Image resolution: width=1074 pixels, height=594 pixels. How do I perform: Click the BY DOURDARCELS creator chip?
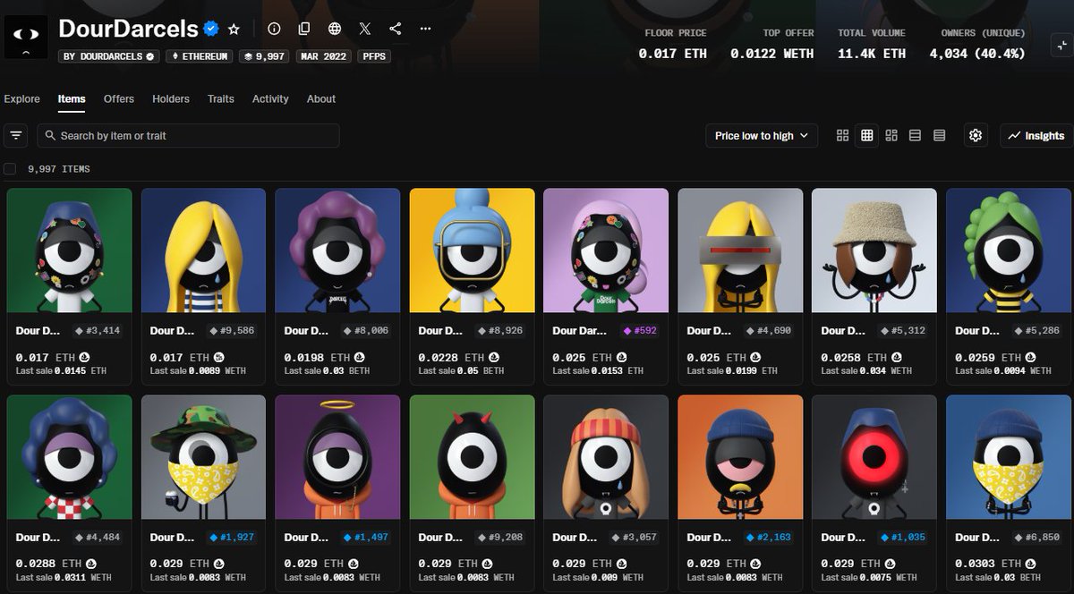pos(109,55)
